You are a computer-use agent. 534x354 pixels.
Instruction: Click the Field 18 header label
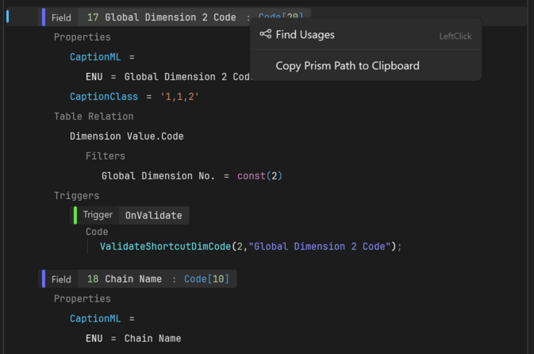[61, 279]
